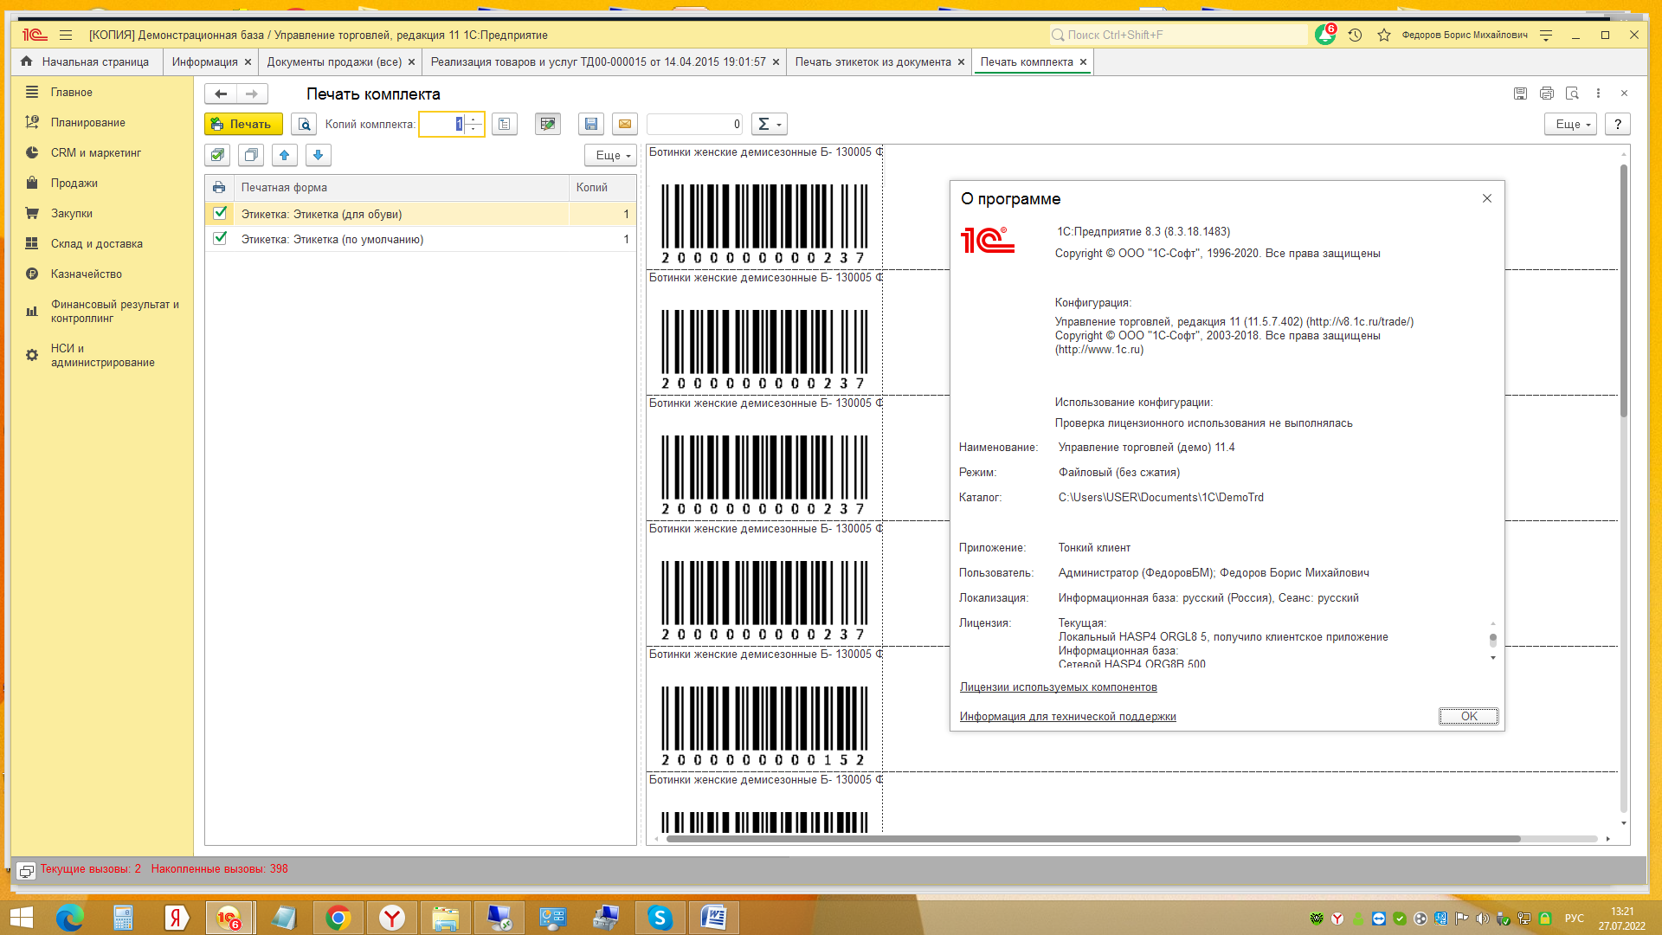
Task: Open Финансовый результат и контроллинг section
Action: tap(114, 311)
